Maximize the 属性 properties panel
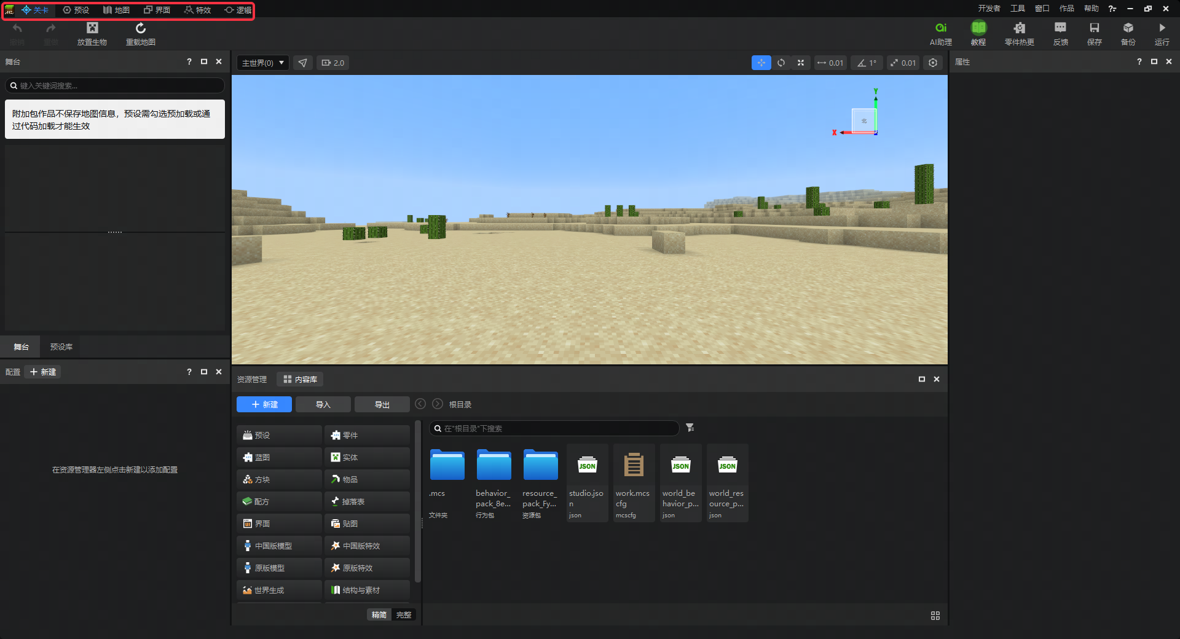1180x639 pixels. tap(1154, 61)
